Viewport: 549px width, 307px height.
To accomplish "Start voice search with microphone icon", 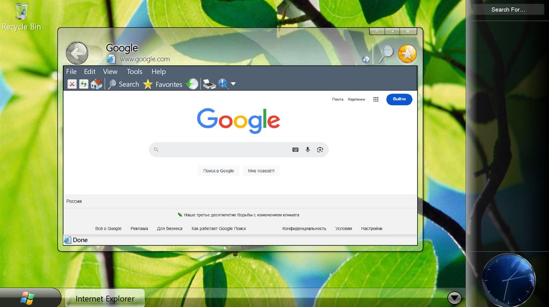I will 307,149.
